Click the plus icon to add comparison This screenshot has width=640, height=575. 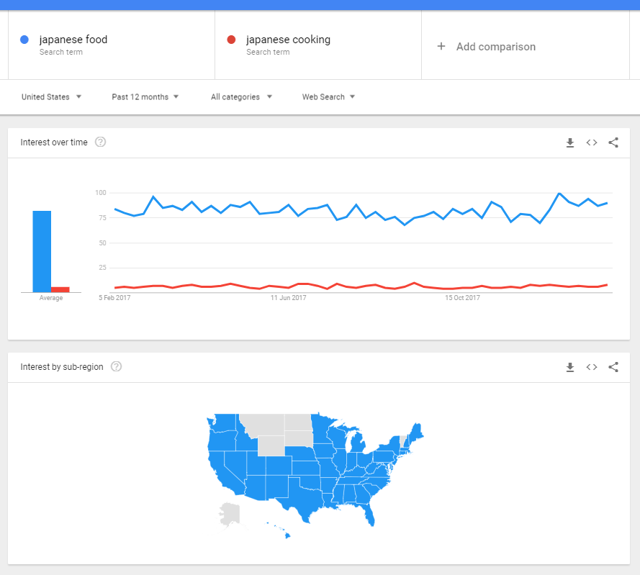441,46
